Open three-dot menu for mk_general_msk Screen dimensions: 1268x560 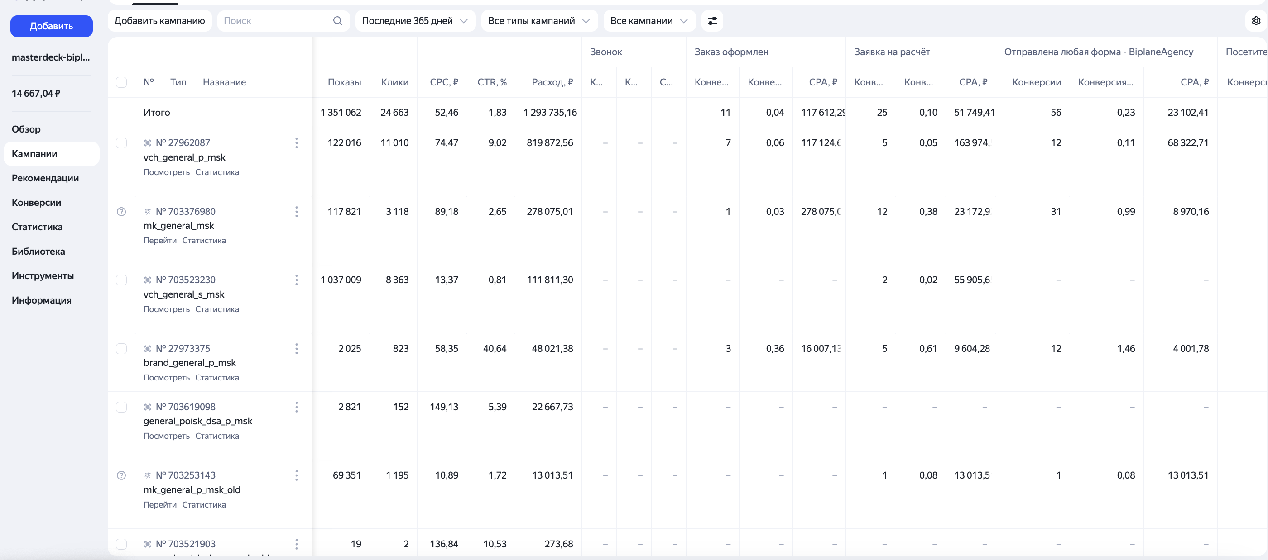pyautogui.click(x=296, y=212)
